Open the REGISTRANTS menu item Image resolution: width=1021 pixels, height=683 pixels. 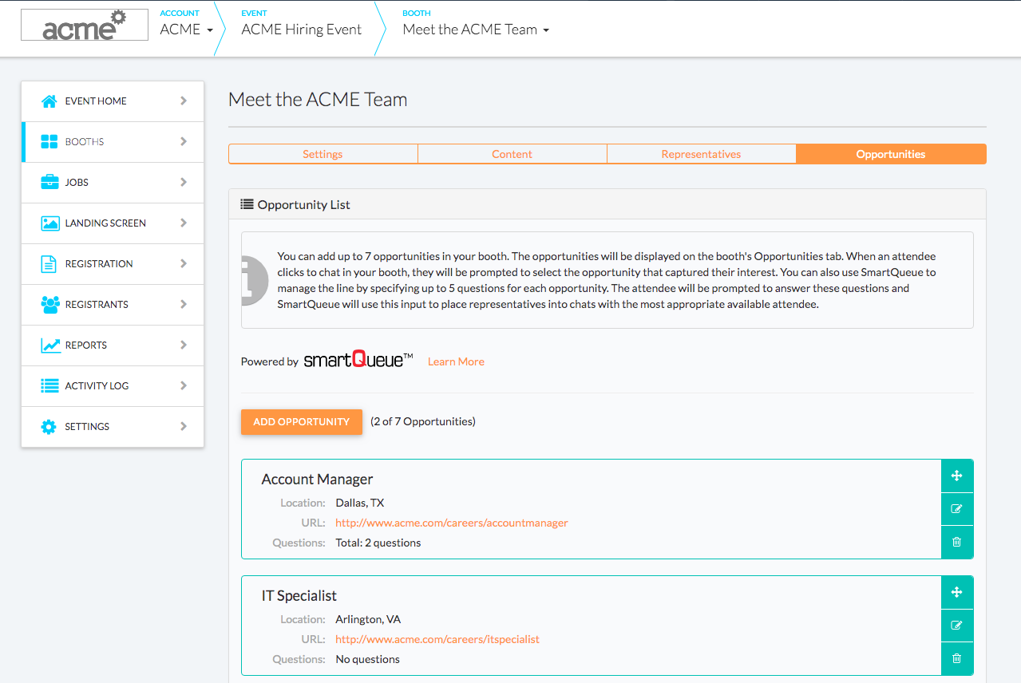tap(113, 305)
